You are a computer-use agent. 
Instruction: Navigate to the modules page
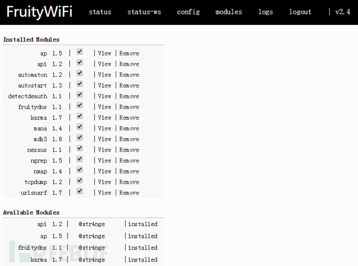[229, 12]
